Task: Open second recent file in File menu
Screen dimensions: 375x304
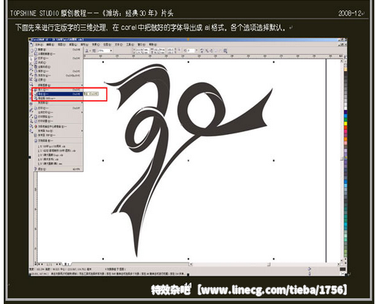Action: [x=58, y=151]
